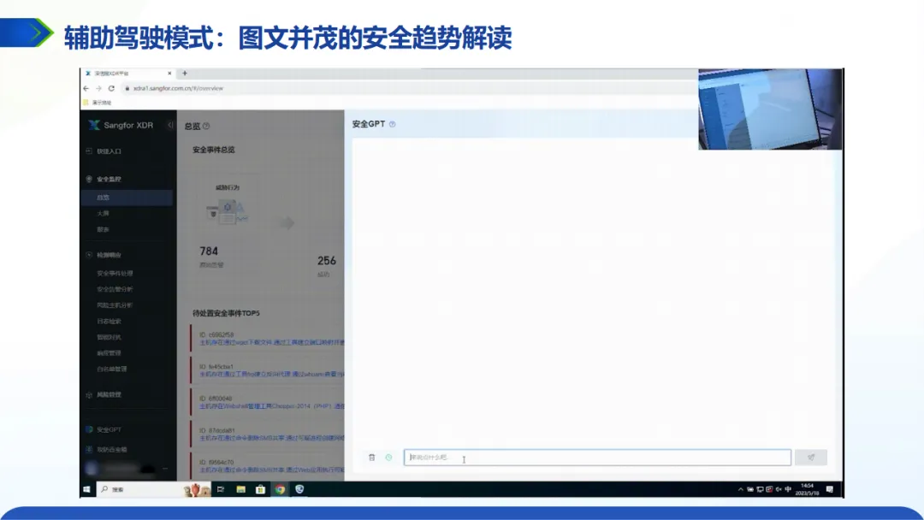Focus the 安全GPT message input field
924x520 pixels.
[x=597, y=458]
